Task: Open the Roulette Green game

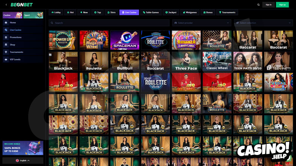Action: [125, 82]
